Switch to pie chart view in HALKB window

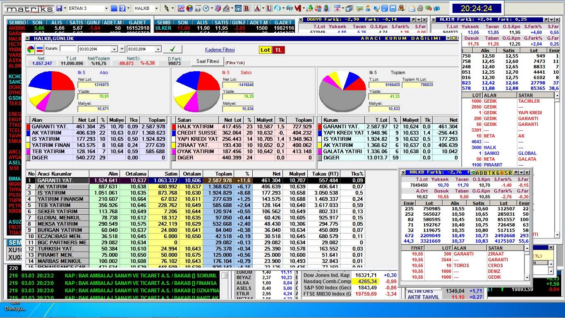coord(31,50)
